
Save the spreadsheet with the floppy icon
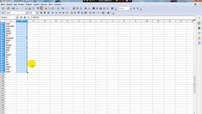click(x=13, y=9)
